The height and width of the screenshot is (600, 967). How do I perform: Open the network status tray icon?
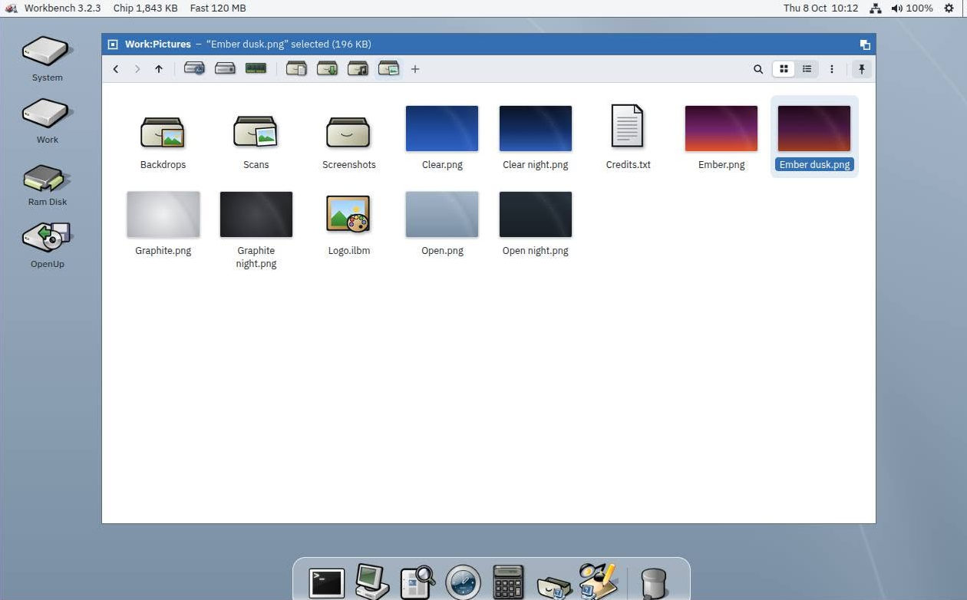coord(876,8)
